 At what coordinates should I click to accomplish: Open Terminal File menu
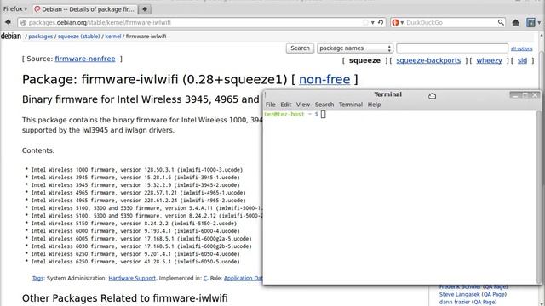[x=271, y=105]
